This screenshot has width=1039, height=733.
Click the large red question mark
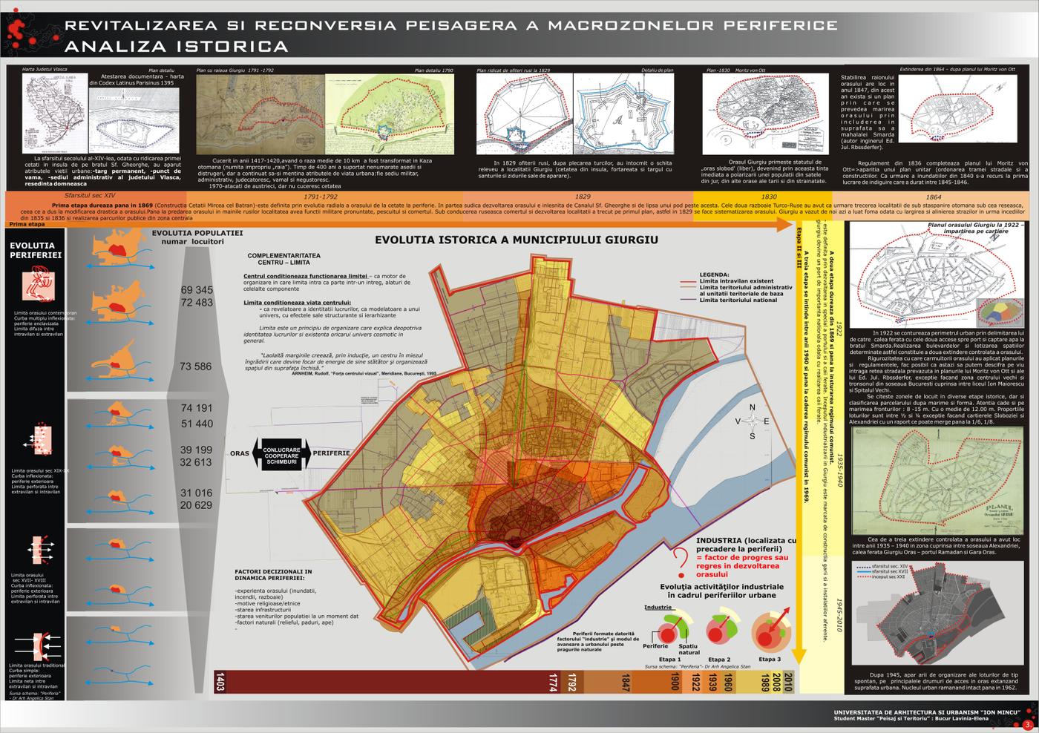[679, 562]
